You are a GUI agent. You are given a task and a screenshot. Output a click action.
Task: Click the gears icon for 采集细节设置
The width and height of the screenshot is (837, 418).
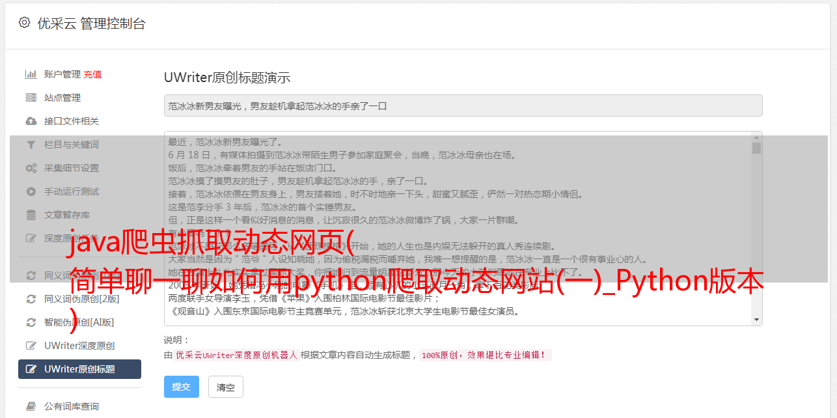[x=31, y=168]
